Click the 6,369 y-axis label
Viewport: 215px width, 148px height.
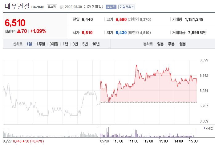[x=204, y=121]
